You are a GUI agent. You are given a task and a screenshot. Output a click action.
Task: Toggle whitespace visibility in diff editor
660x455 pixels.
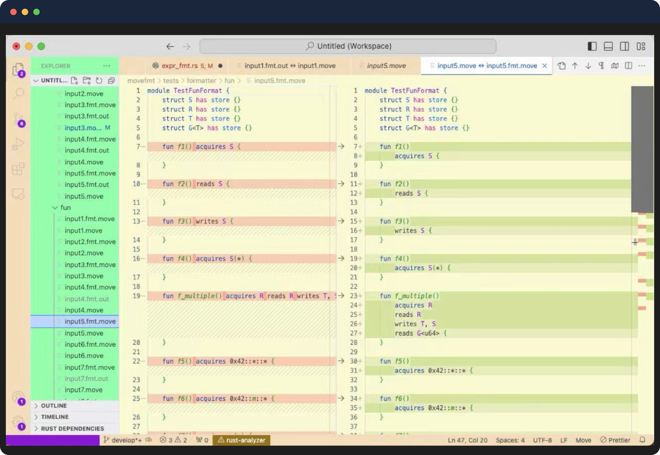pyautogui.click(x=601, y=66)
